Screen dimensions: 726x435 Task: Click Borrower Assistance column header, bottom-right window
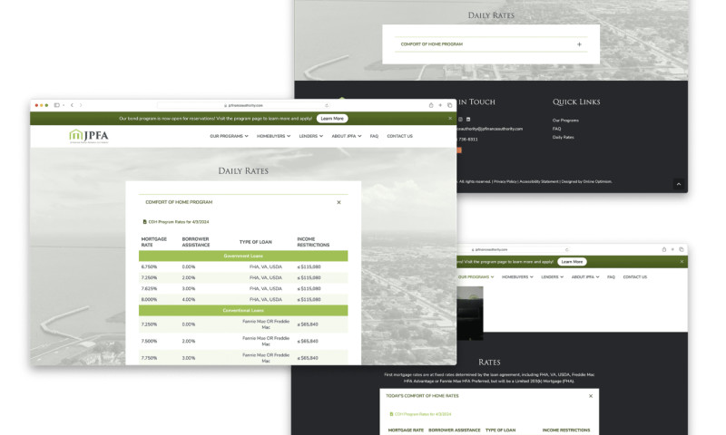point(455,430)
